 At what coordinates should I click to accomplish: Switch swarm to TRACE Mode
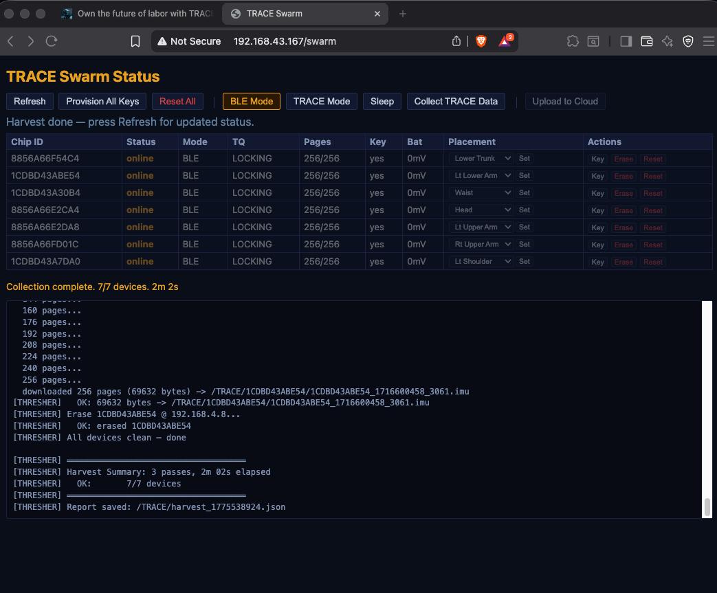(322, 102)
